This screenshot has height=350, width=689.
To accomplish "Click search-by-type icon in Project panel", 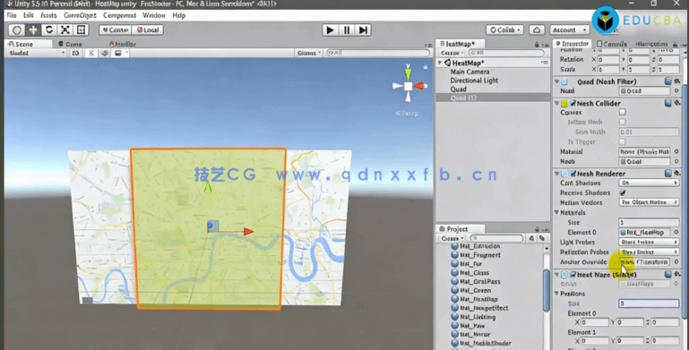I will (x=531, y=238).
